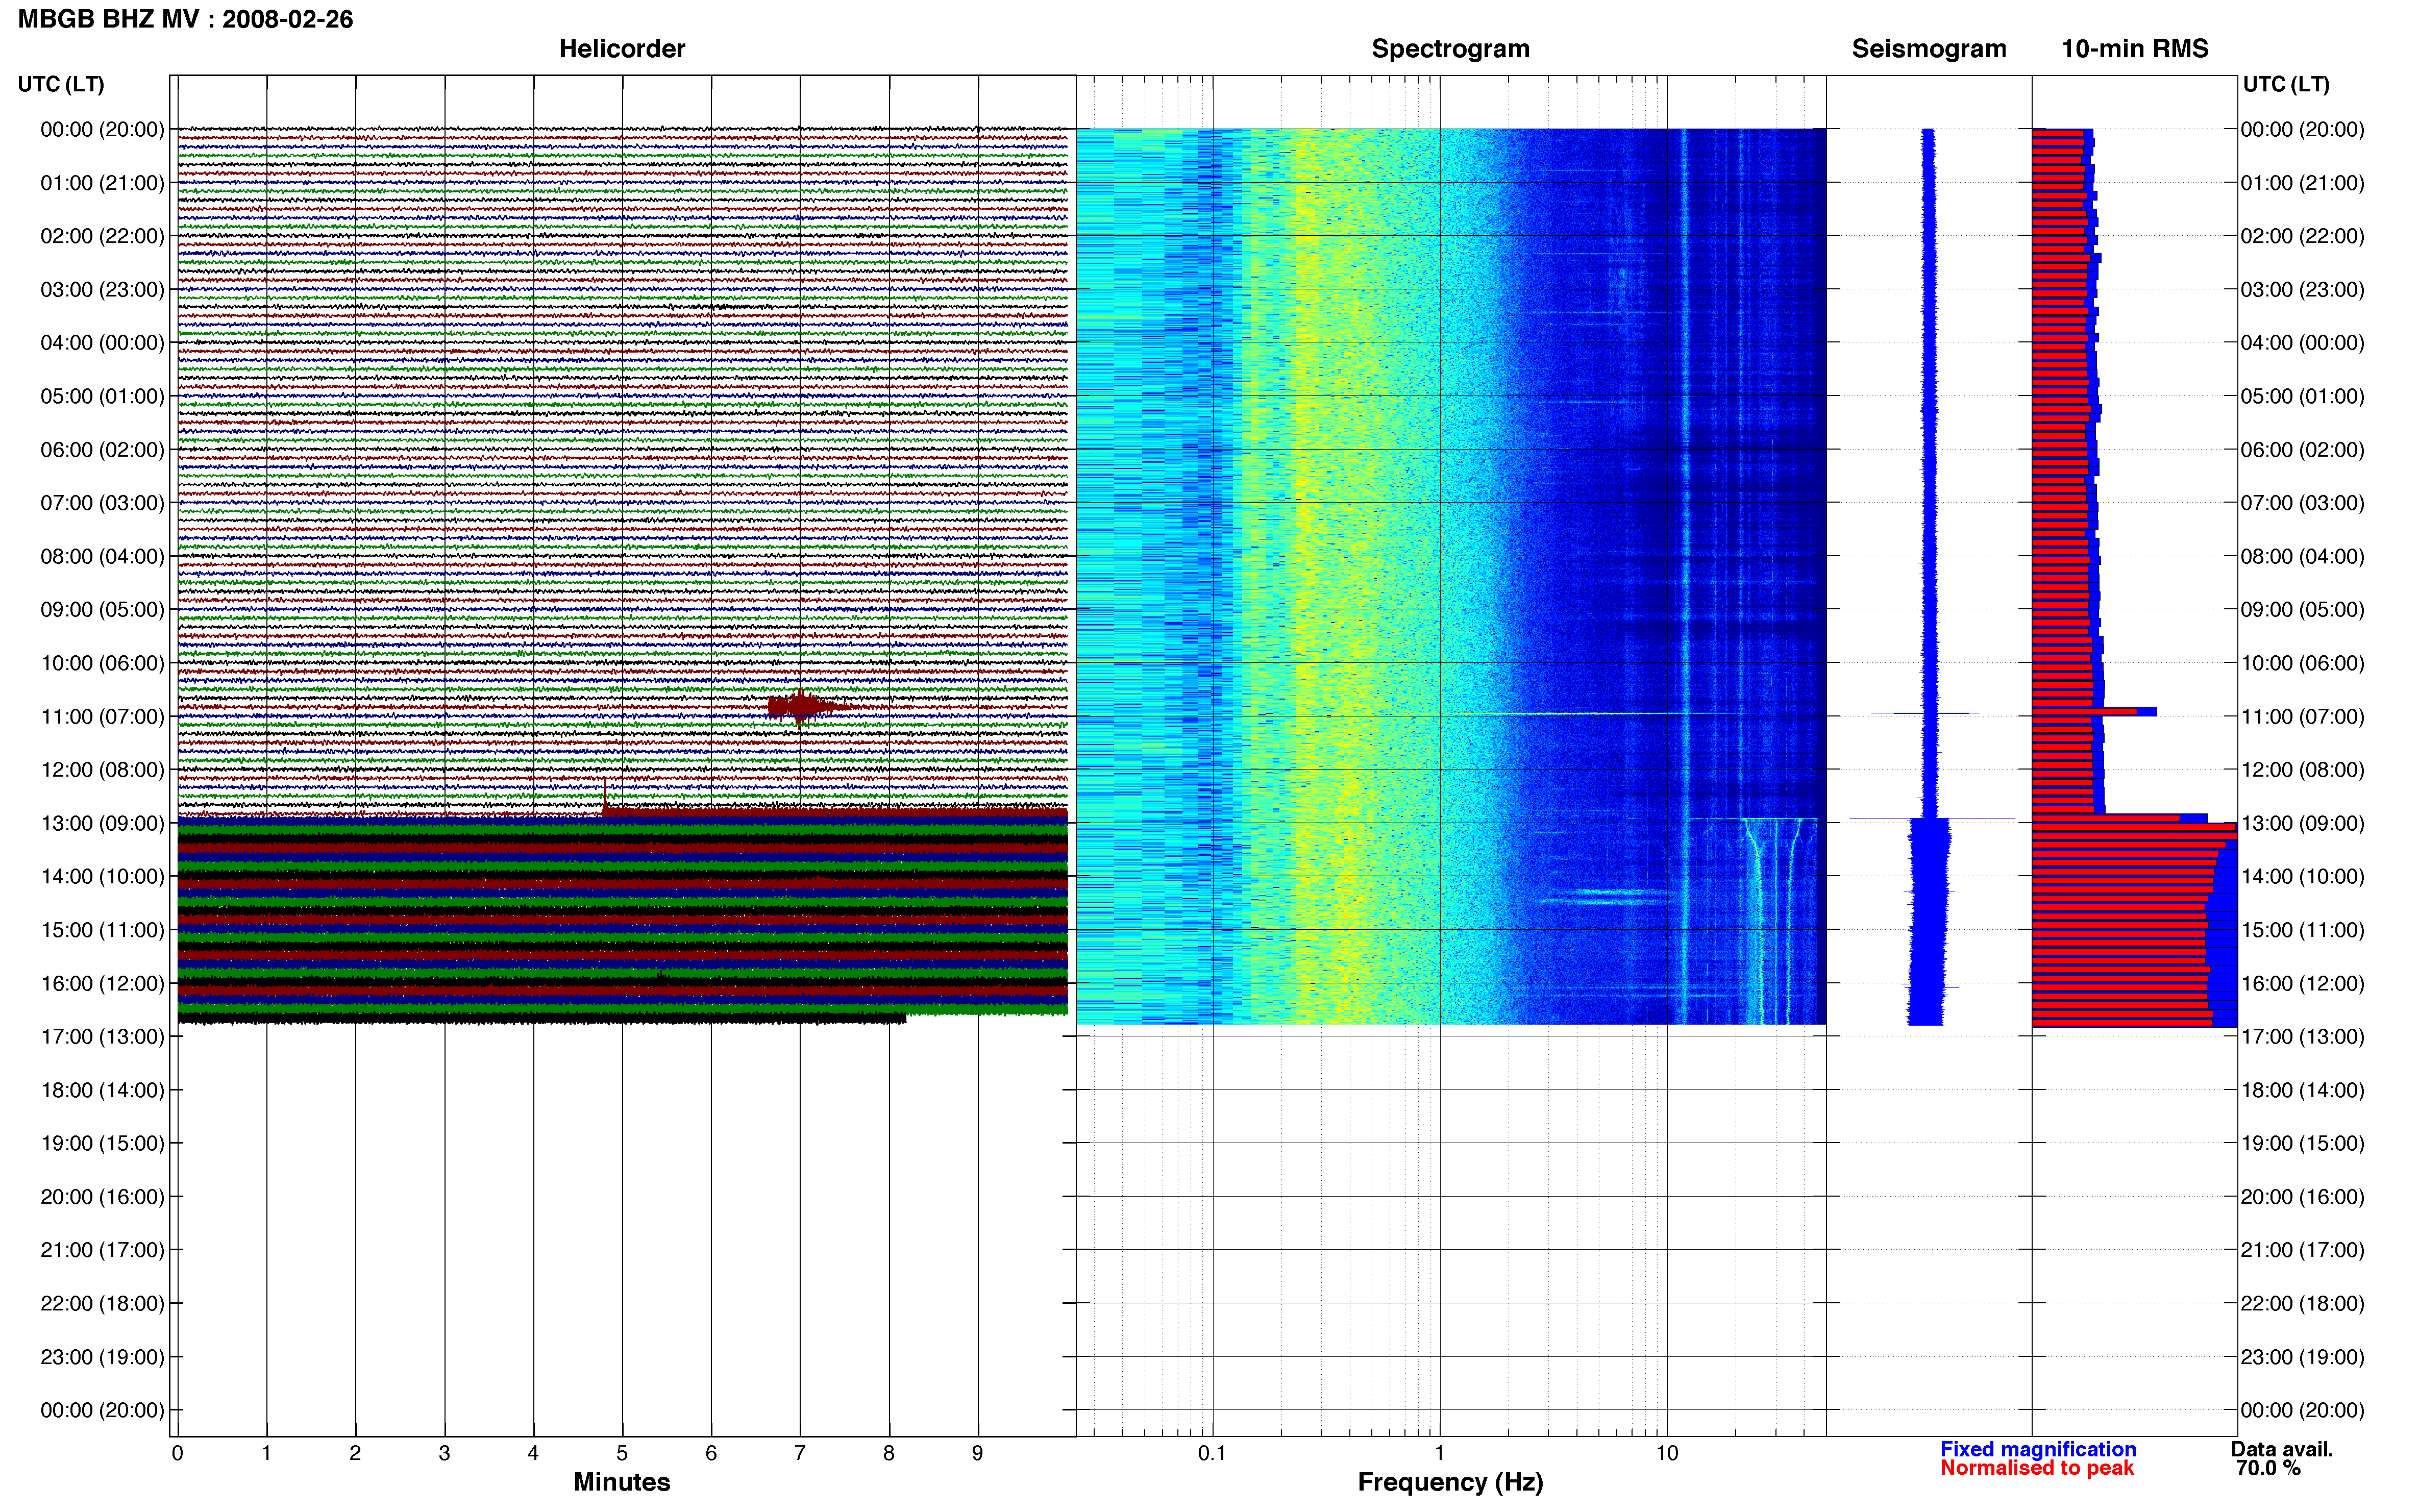Click left axis label '14:00 (10:00)'
This screenshot has height=1512, width=2419.
coord(102,876)
